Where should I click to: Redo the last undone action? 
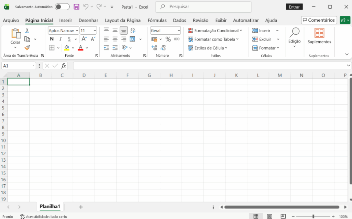99,7
